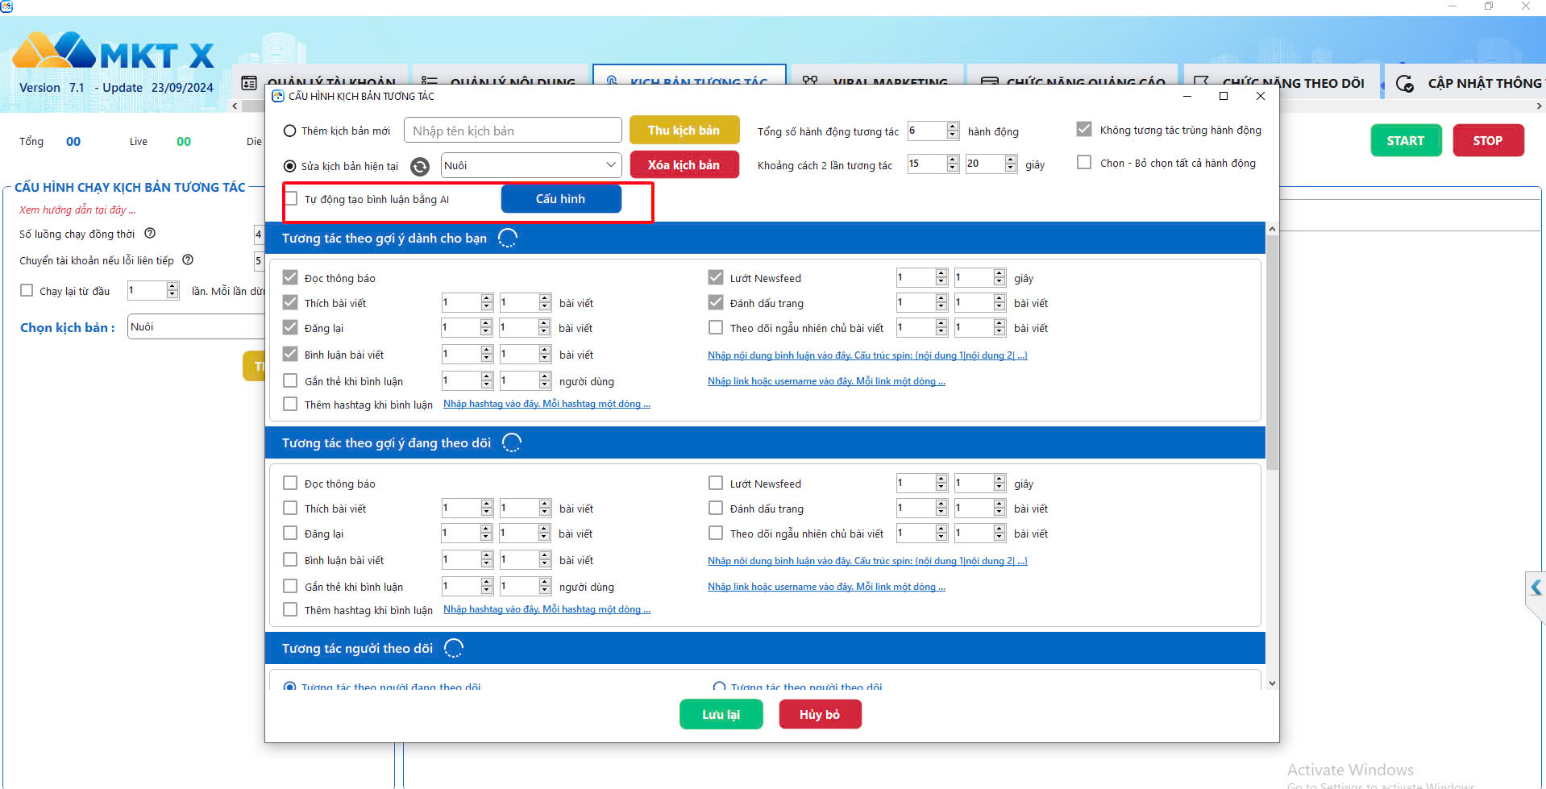Image resolution: width=1546 pixels, height=789 pixels.
Task: Click the Nhập tên kịch bản input field
Action: coord(513,130)
